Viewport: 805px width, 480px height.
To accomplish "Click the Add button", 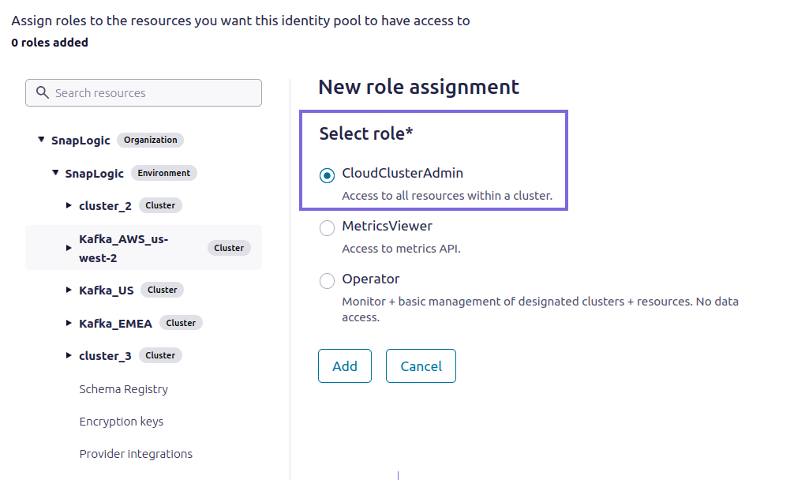I will pyautogui.click(x=344, y=366).
